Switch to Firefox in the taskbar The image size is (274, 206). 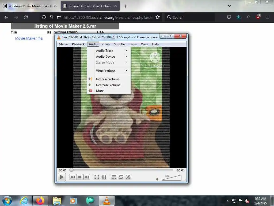(40, 201)
